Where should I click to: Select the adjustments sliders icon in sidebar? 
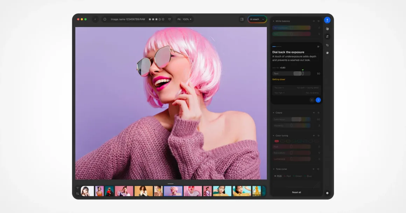pos(327,36)
